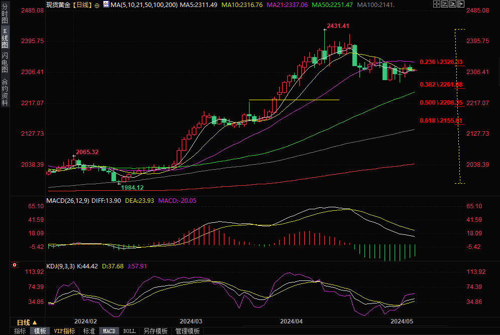Click the 另存模板 button
Image resolution: width=500 pixels, height=335 pixels.
coord(155,331)
